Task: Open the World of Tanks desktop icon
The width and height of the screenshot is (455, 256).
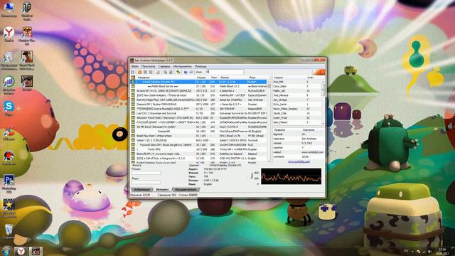Action: pyautogui.click(x=27, y=11)
